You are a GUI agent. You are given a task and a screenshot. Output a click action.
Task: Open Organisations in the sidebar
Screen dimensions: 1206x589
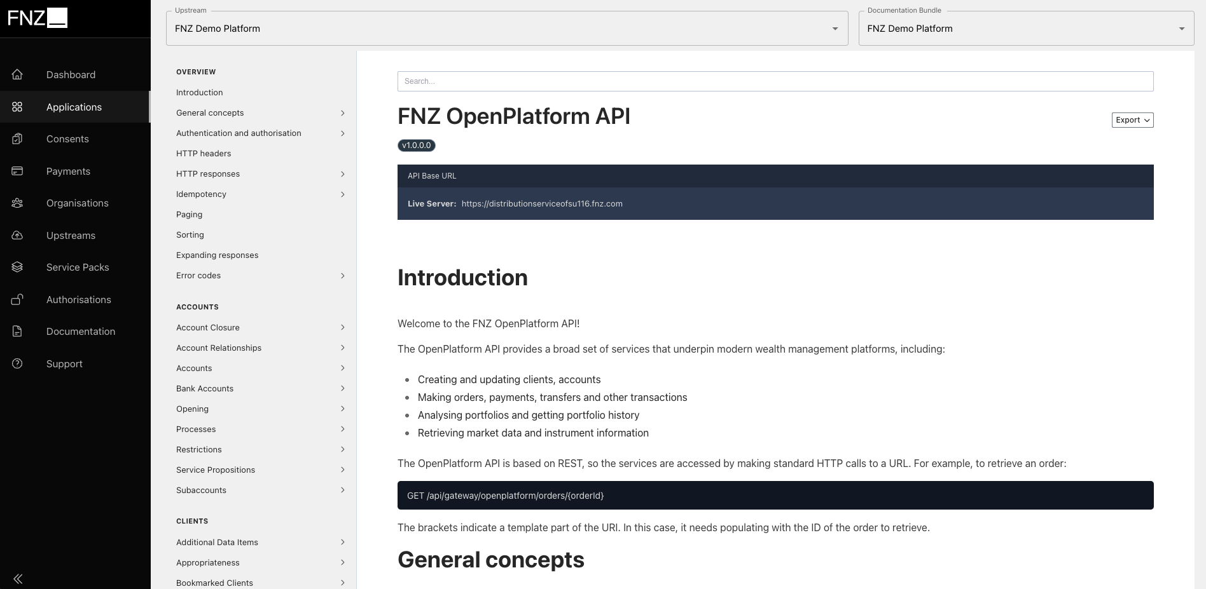(75, 203)
